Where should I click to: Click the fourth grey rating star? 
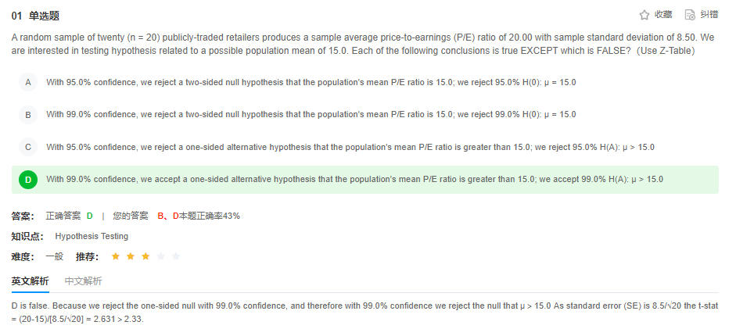coord(160,256)
